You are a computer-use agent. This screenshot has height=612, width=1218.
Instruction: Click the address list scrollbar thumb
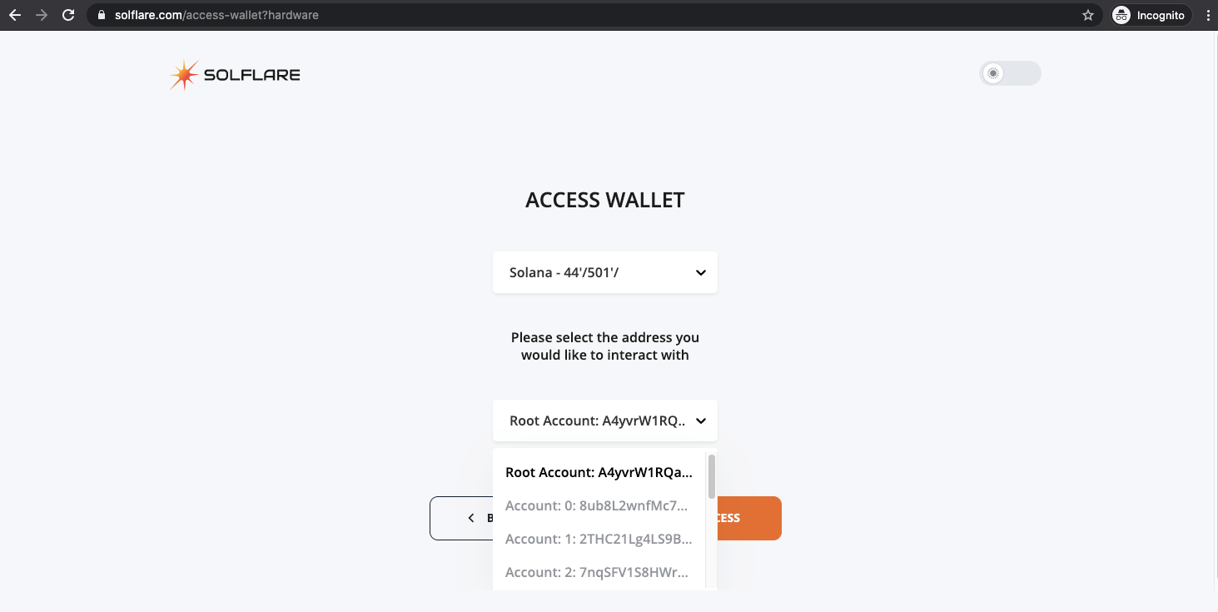coord(711,475)
